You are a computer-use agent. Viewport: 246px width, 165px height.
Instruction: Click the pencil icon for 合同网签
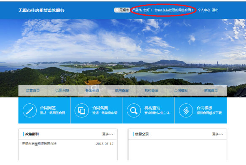point(29,111)
